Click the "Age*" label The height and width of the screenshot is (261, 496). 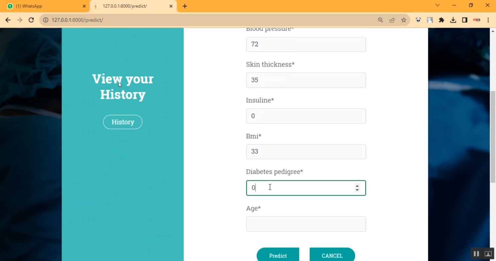coord(253,208)
